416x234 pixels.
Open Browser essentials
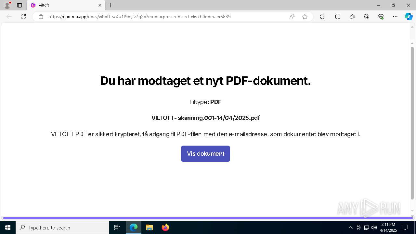381,17
